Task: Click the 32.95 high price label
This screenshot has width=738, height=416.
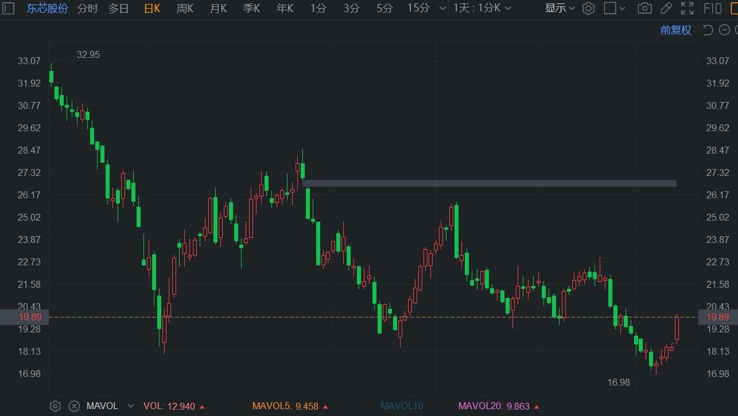Action: coord(88,54)
